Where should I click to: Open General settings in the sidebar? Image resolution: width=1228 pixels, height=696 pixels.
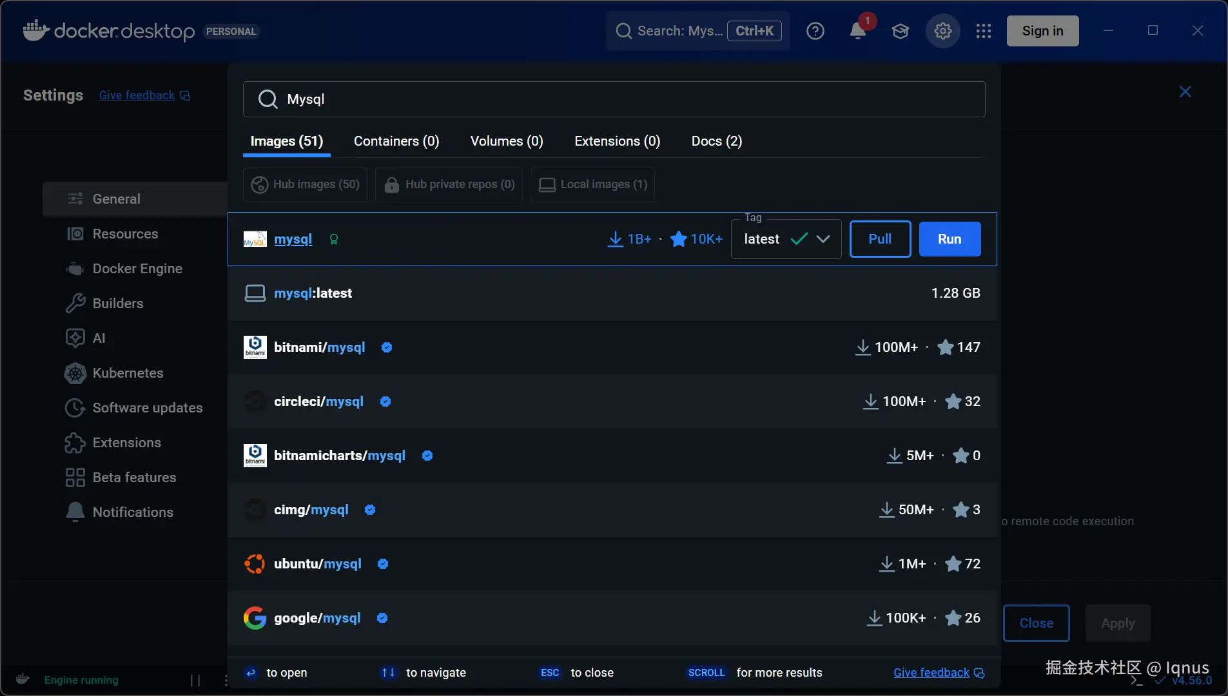pyautogui.click(x=135, y=199)
